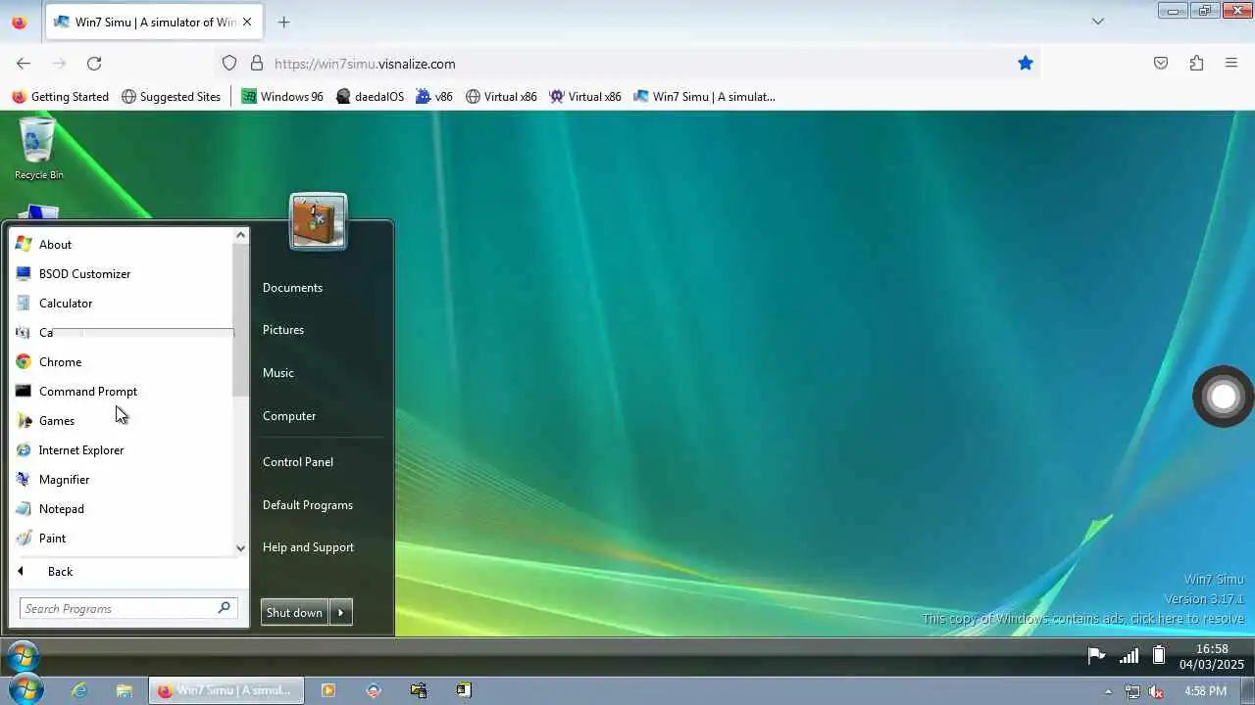
Task: Focus the Search Programs field
Action: pos(128,609)
